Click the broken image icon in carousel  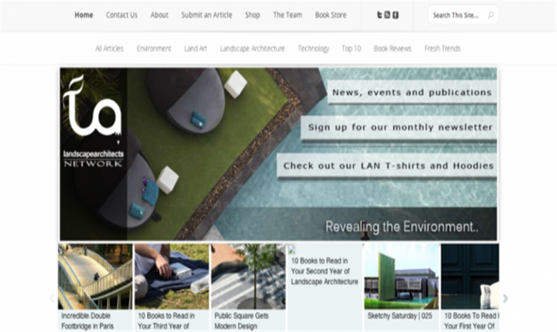(292, 249)
